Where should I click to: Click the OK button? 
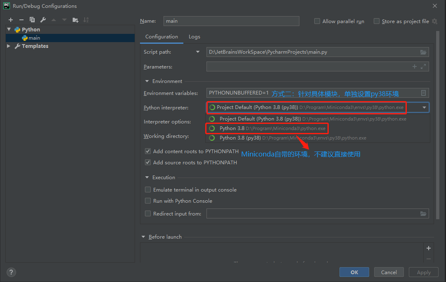point(354,272)
